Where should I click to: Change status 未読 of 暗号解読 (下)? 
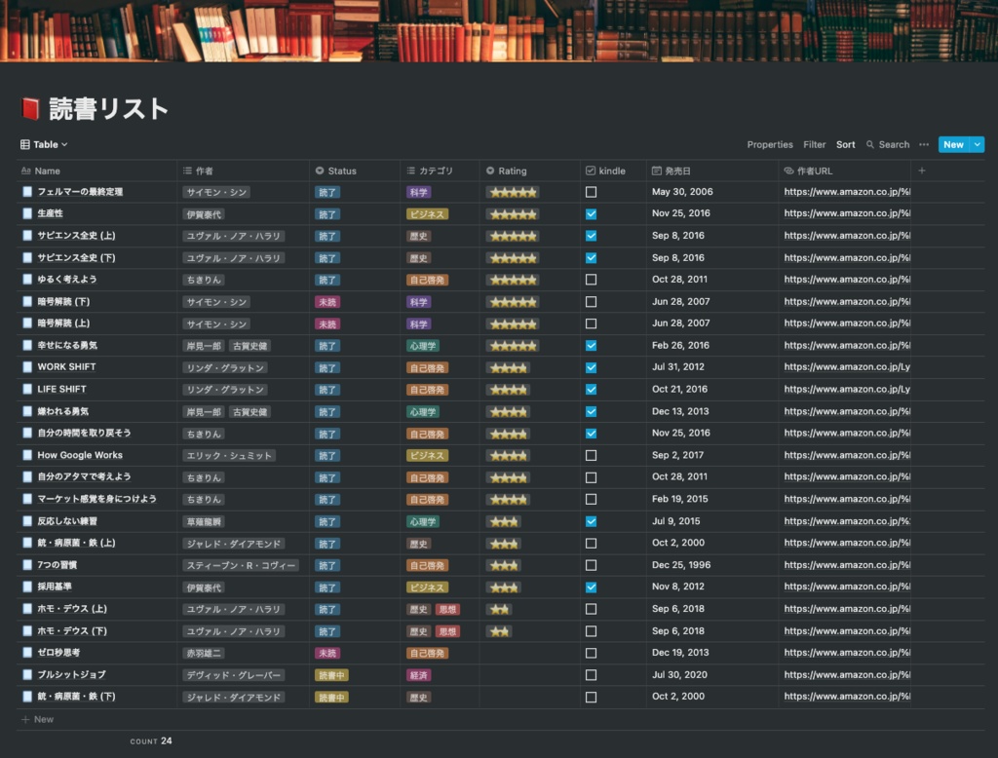327,302
